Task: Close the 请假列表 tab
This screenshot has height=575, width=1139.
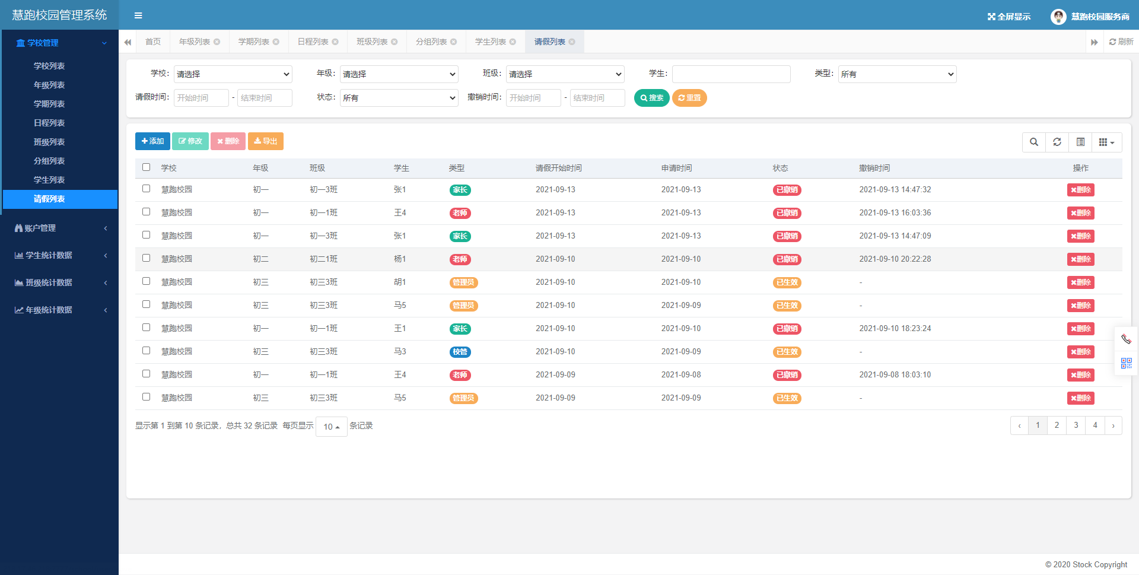Action: (x=572, y=42)
